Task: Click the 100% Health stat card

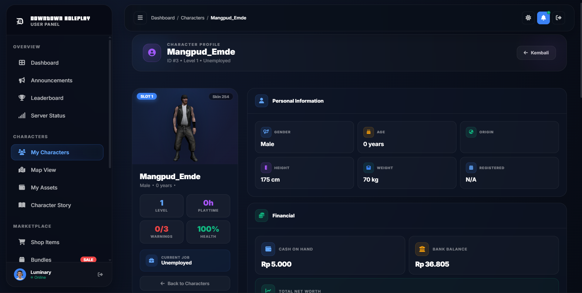Action: point(208,232)
